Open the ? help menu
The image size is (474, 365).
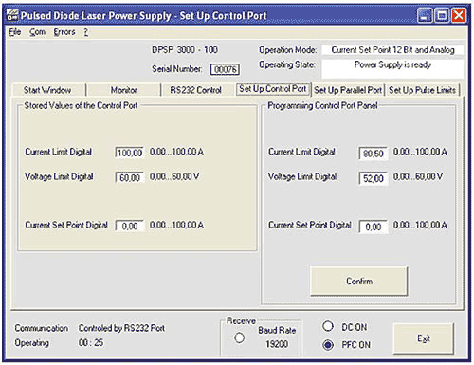coord(86,32)
